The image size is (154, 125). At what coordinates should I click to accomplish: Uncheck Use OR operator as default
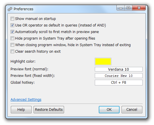[x=12, y=25]
